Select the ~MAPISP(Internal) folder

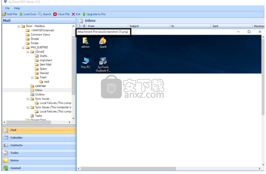[x=40, y=31]
